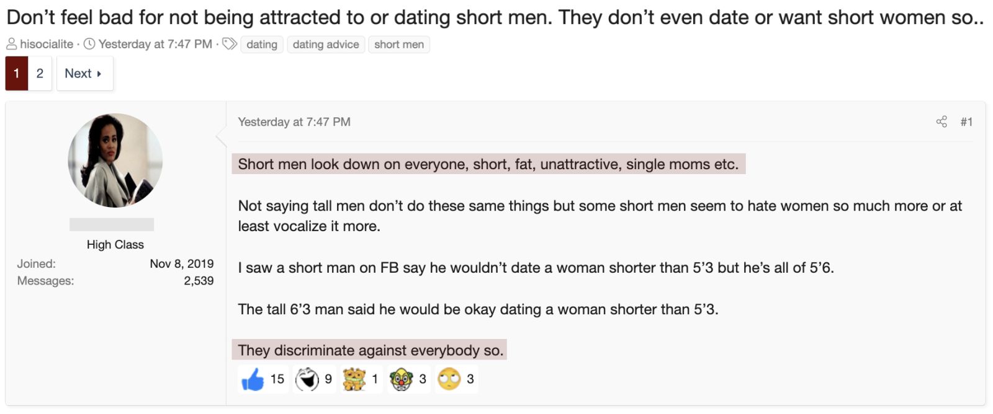Click the blue thumbs-up reaction
993x414 pixels.
(253, 379)
